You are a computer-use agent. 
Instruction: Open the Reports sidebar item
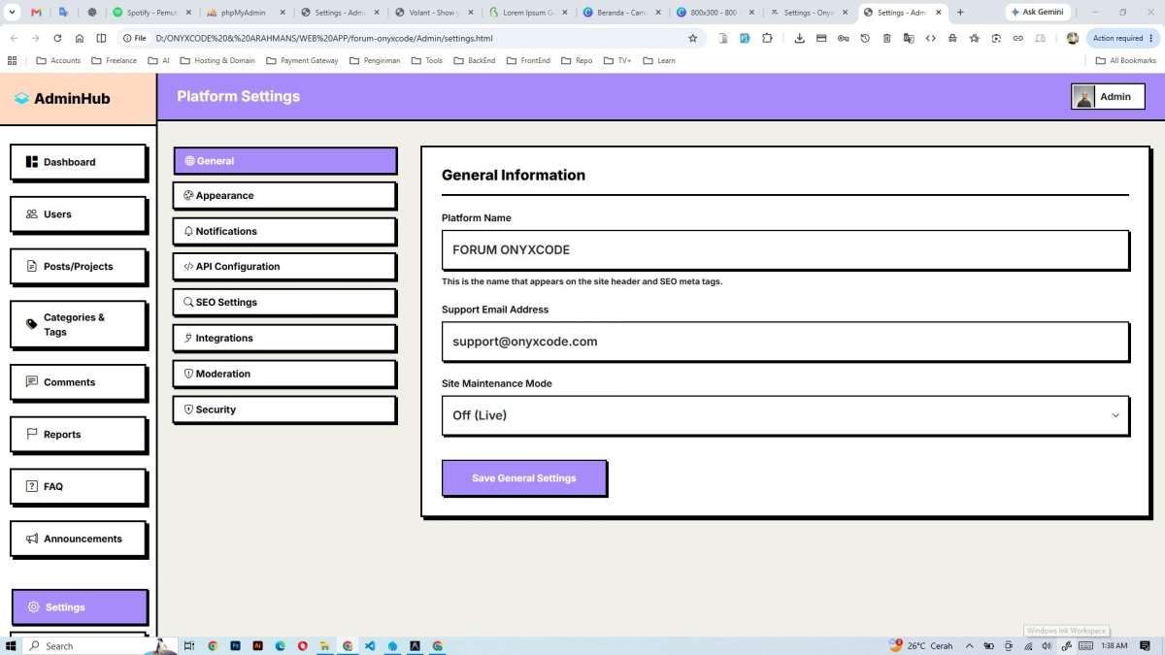point(78,435)
